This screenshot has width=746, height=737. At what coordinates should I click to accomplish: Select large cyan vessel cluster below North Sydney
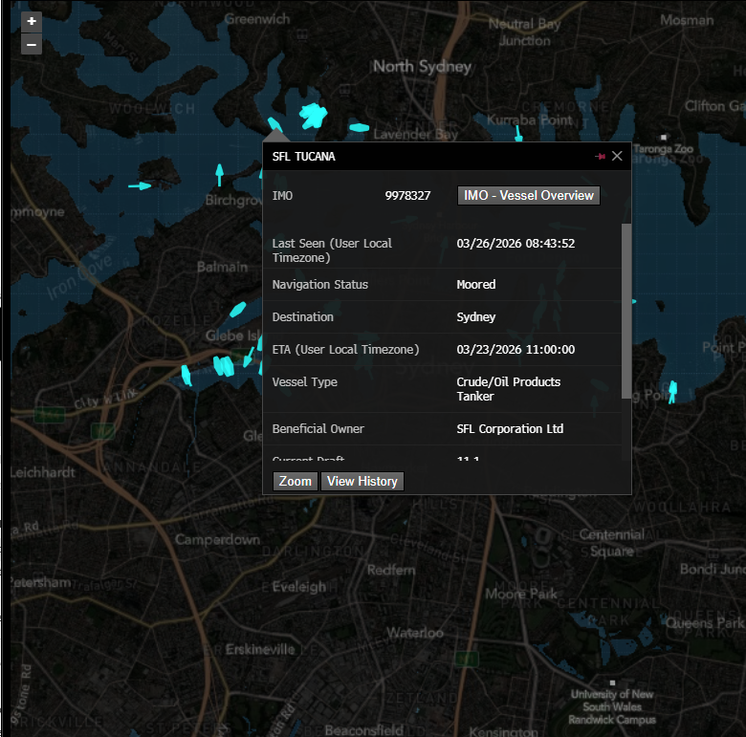(x=313, y=116)
